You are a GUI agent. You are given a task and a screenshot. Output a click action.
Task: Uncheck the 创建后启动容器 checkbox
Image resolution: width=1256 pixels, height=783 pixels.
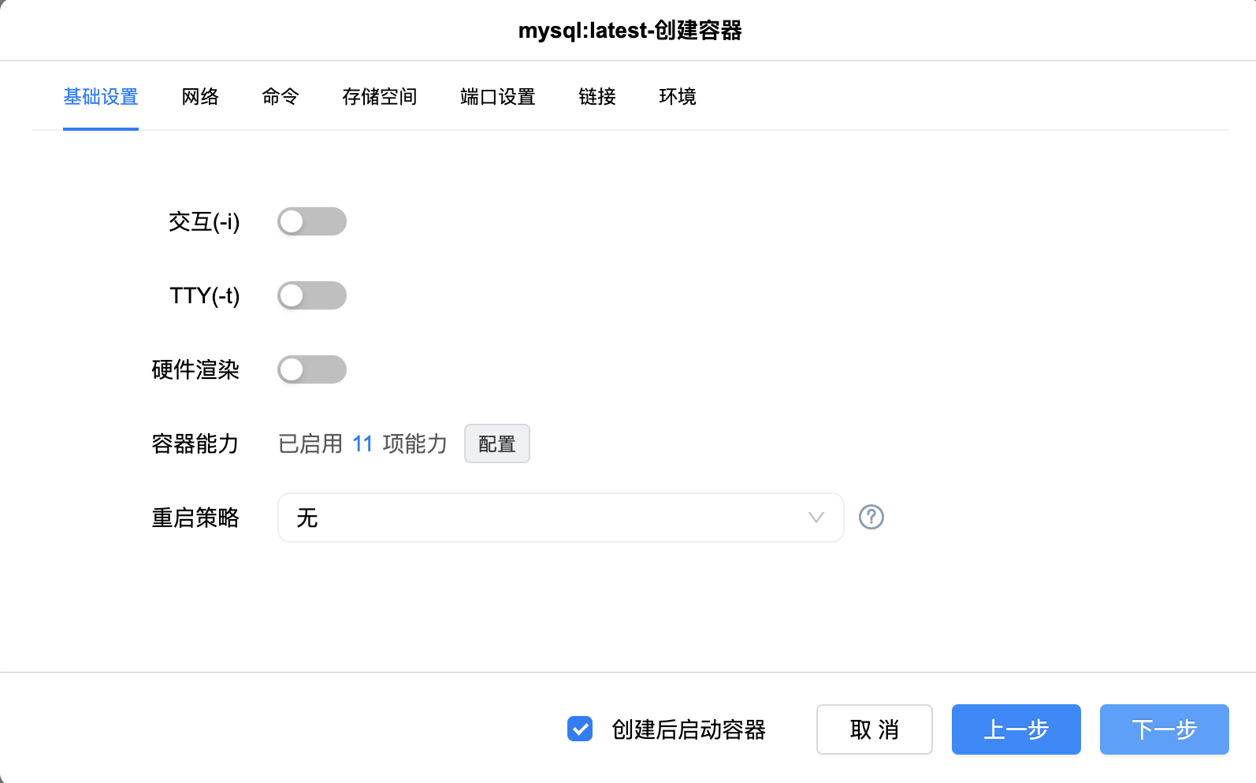coord(580,729)
